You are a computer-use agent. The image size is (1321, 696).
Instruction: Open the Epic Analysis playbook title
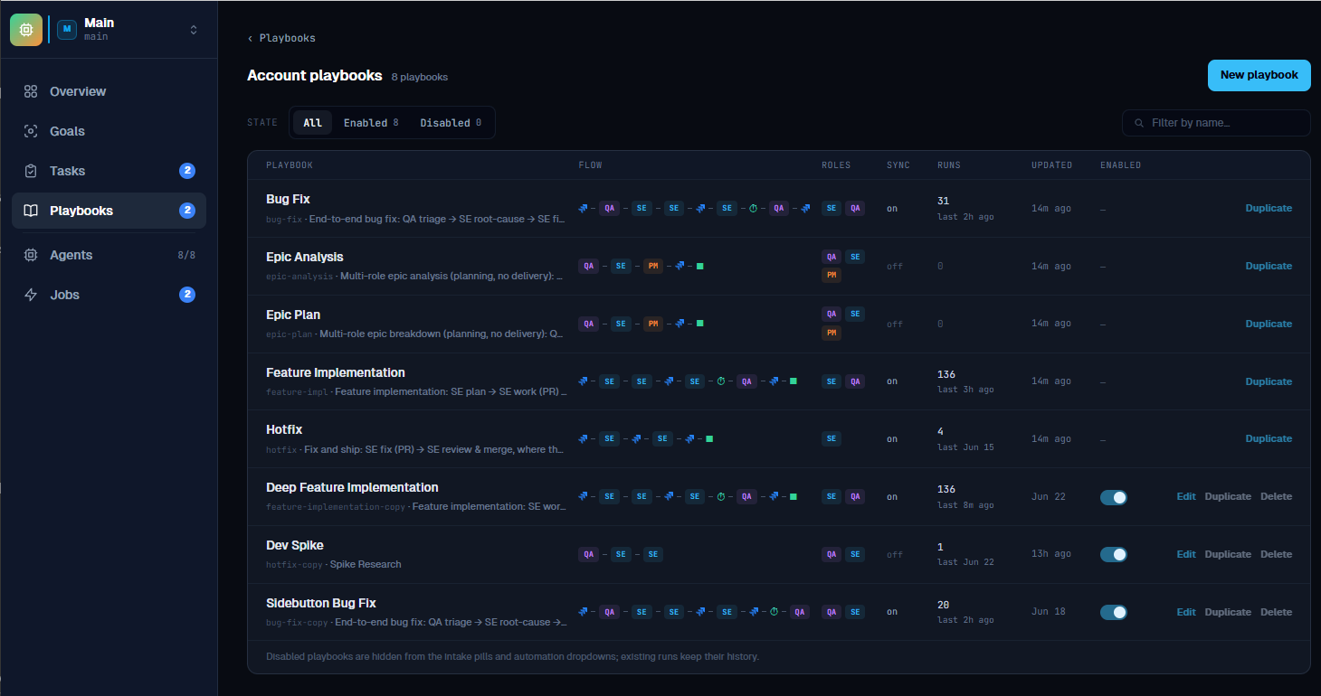coord(305,257)
